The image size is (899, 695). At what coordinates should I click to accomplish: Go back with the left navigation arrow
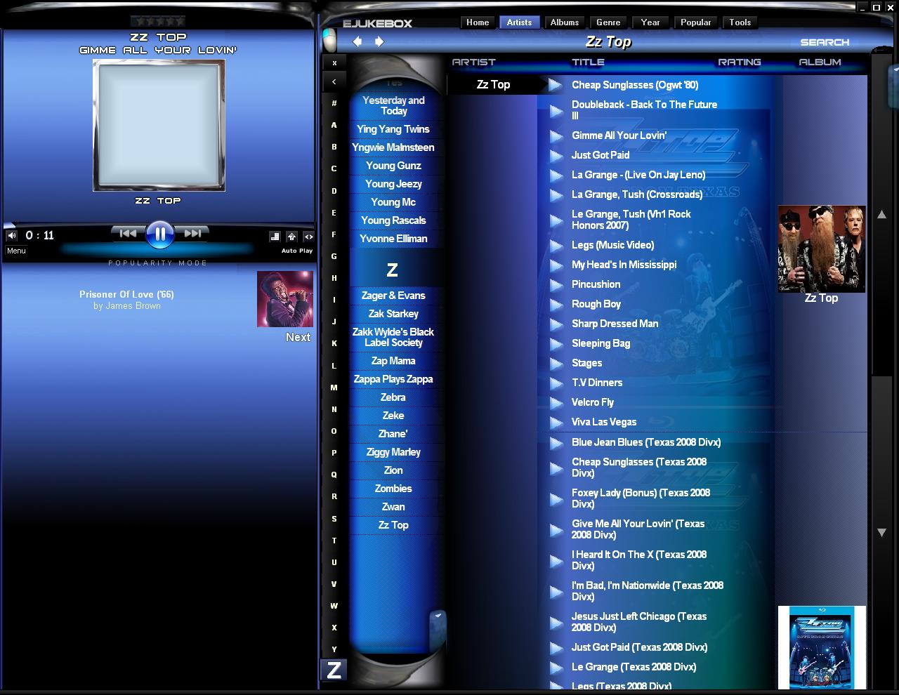click(x=357, y=41)
